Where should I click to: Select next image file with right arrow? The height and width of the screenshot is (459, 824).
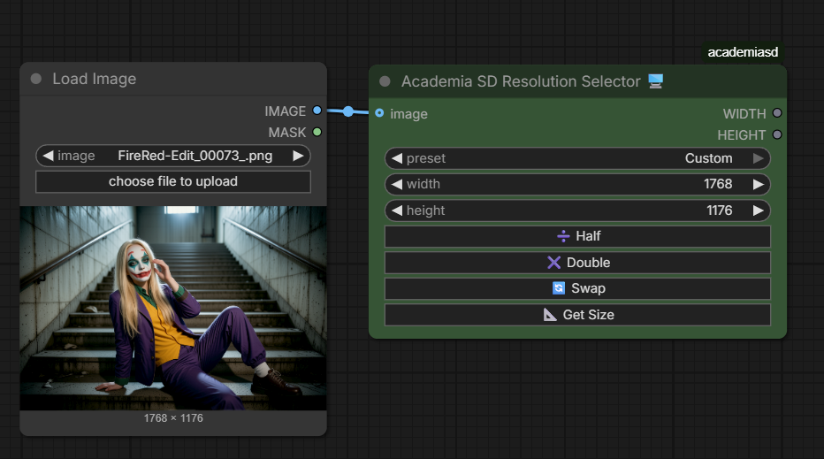pyautogui.click(x=298, y=157)
